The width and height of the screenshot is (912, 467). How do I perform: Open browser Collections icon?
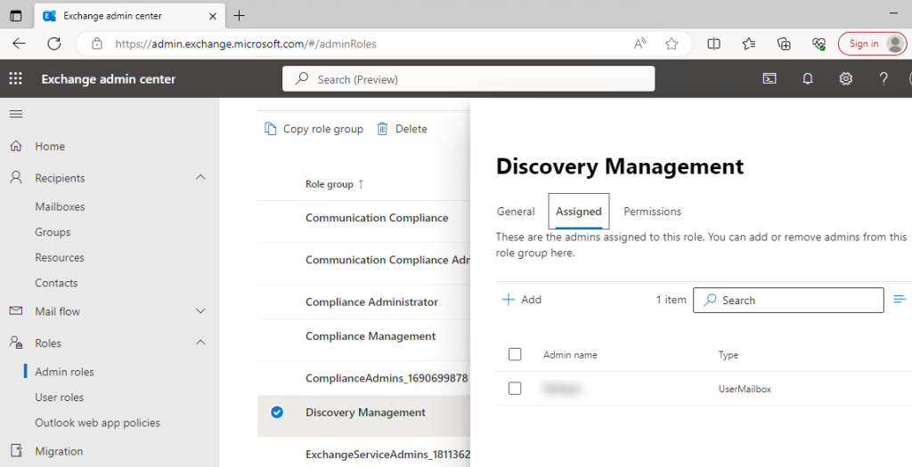click(x=784, y=44)
